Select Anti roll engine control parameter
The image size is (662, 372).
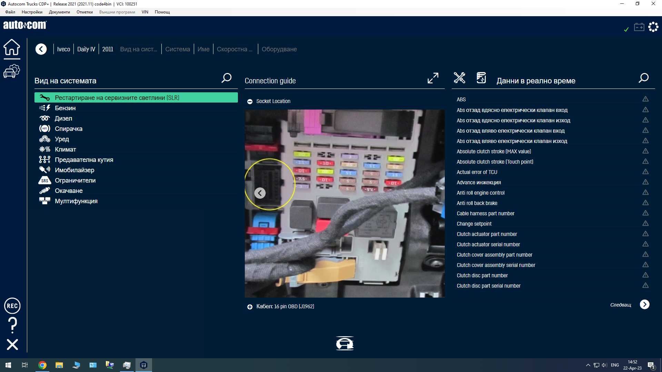coord(481,193)
